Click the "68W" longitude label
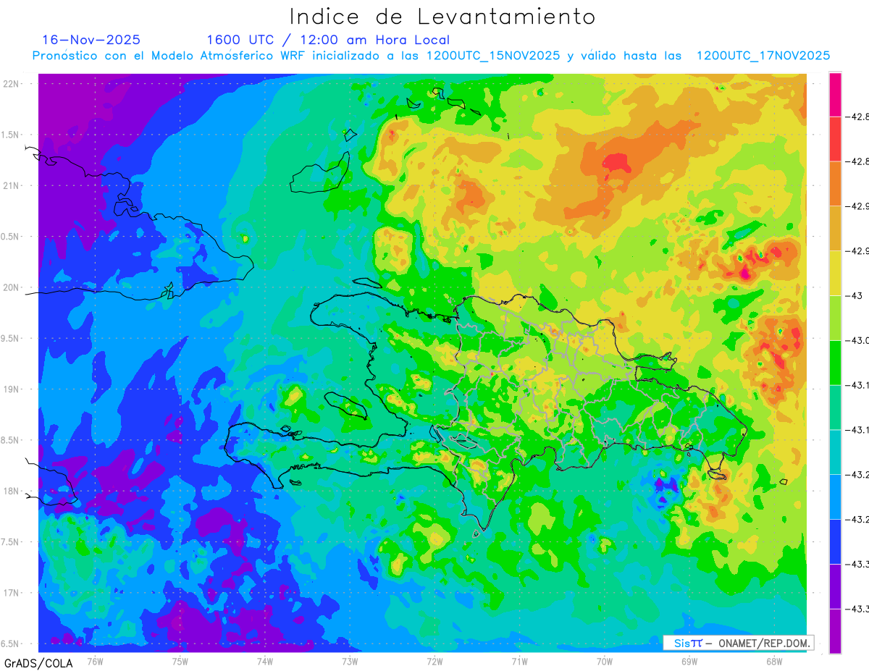 tap(774, 662)
